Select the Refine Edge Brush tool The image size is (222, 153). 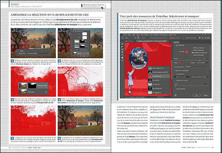pyautogui.click(x=123, y=47)
